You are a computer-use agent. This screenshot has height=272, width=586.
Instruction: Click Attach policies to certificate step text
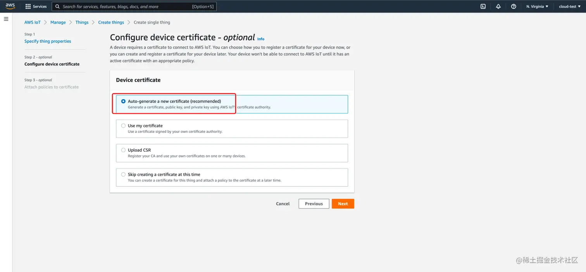(x=52, y=87)
